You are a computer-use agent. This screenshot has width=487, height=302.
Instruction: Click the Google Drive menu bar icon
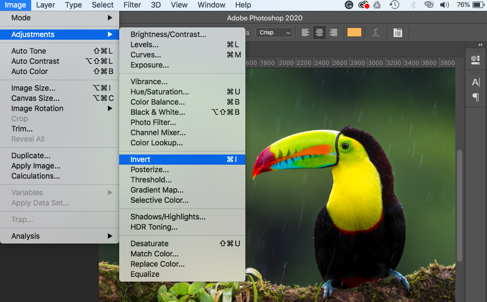377,5
